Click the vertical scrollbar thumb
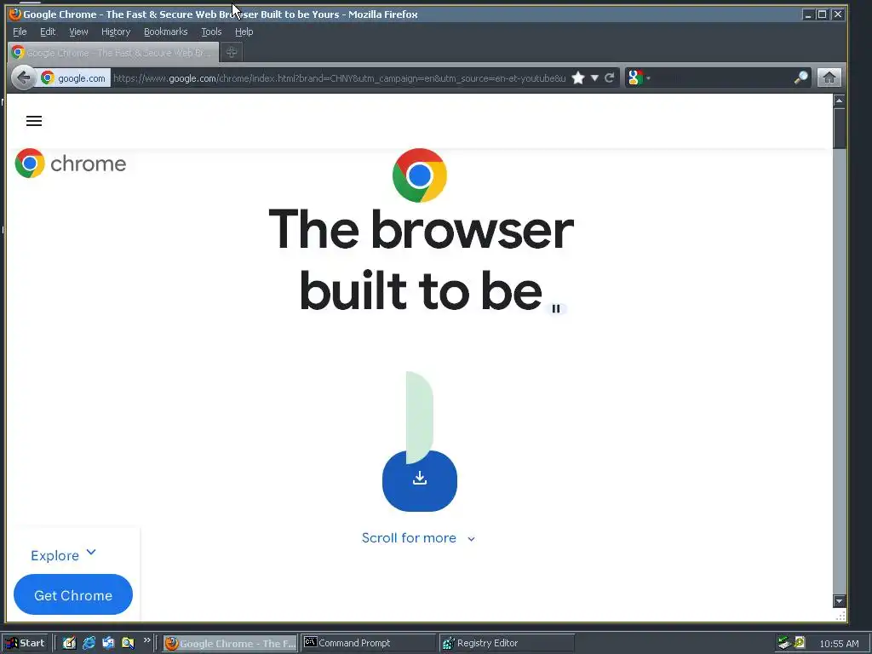 tap(839, 128)
